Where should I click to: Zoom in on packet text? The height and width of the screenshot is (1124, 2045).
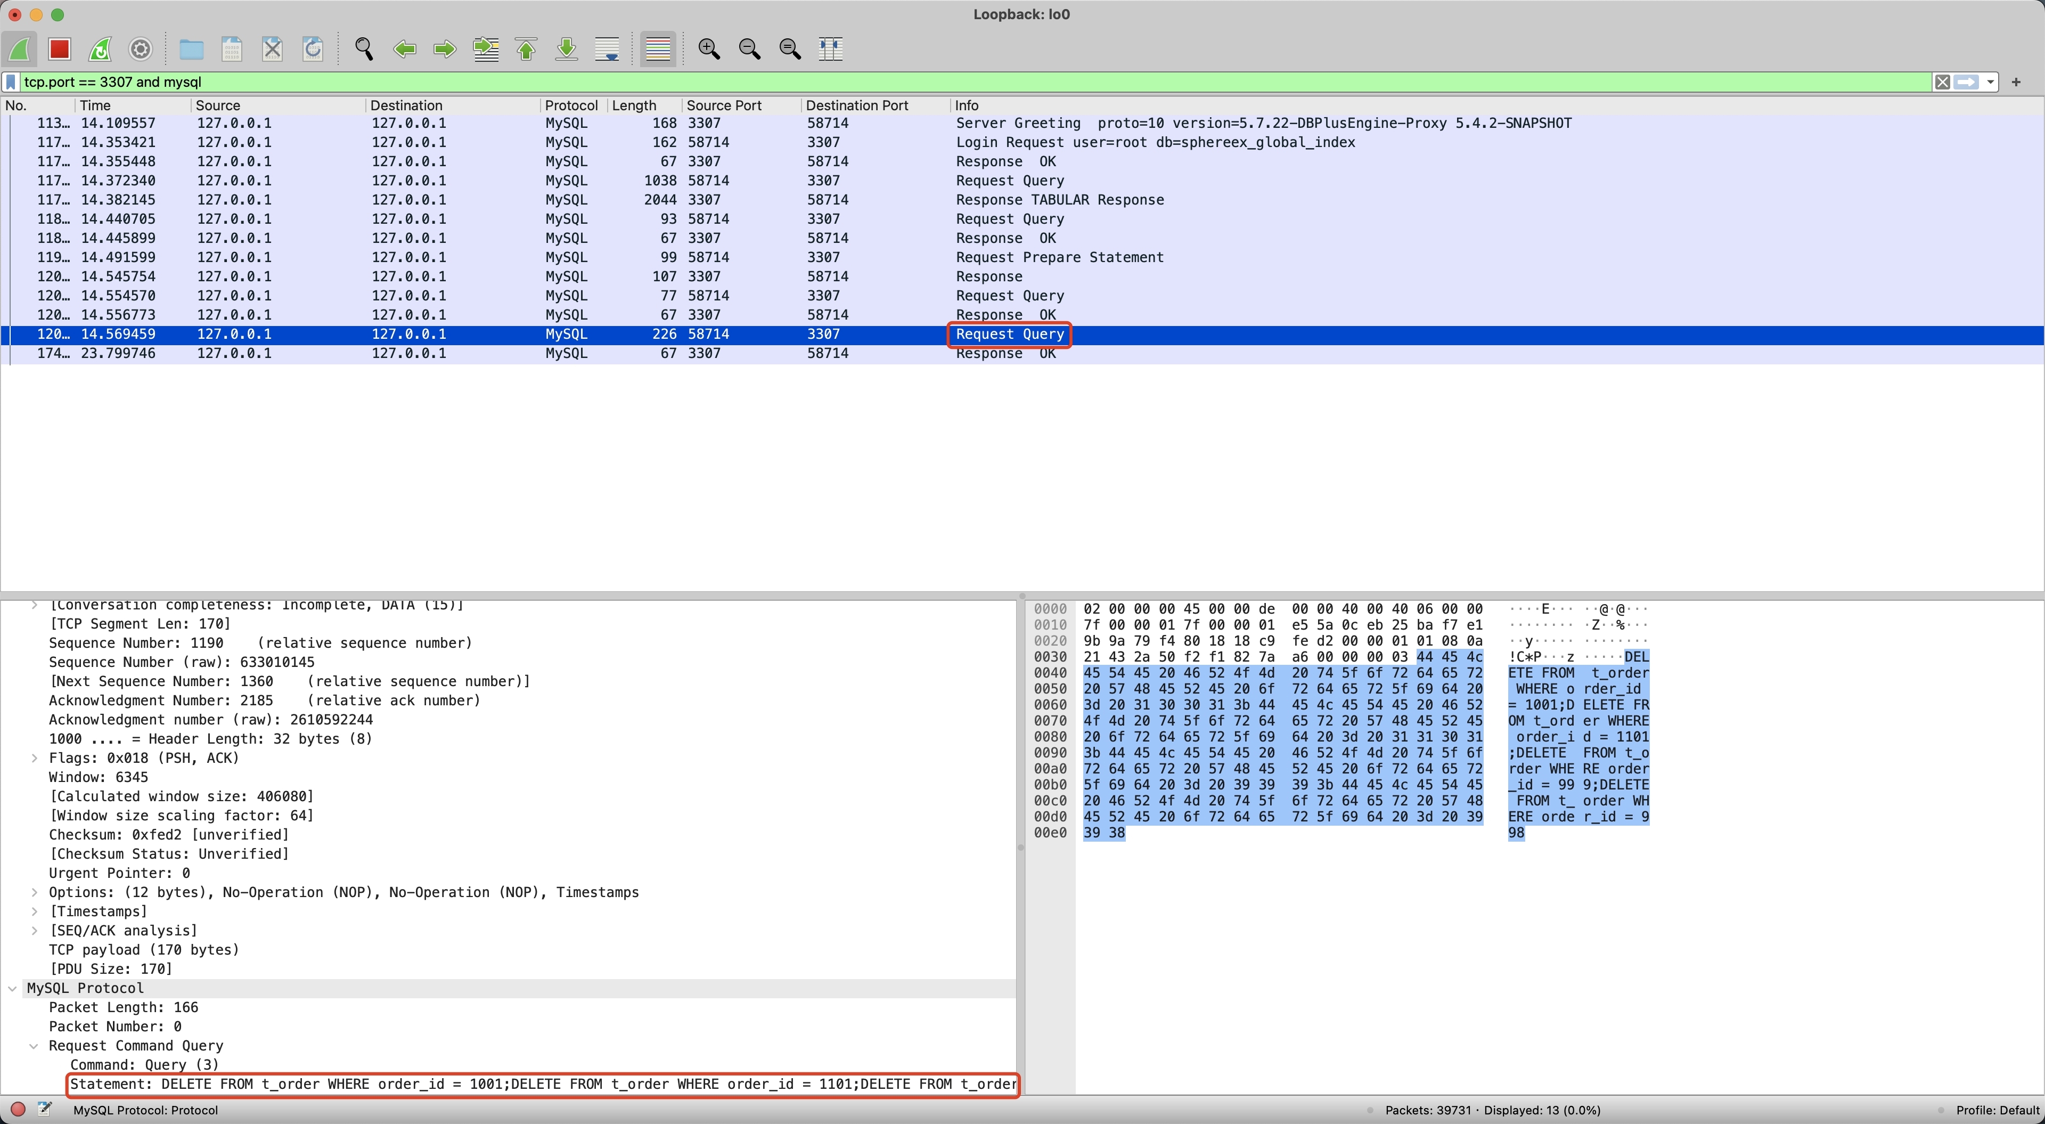tap(708, 49)
